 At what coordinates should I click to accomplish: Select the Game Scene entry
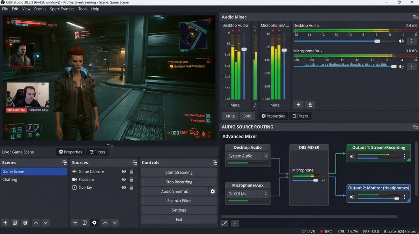click(x=34, y=171)
